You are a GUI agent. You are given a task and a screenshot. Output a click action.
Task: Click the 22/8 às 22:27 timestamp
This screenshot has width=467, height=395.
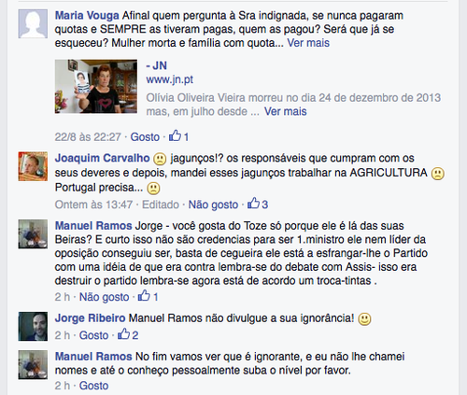click(88, 137)
